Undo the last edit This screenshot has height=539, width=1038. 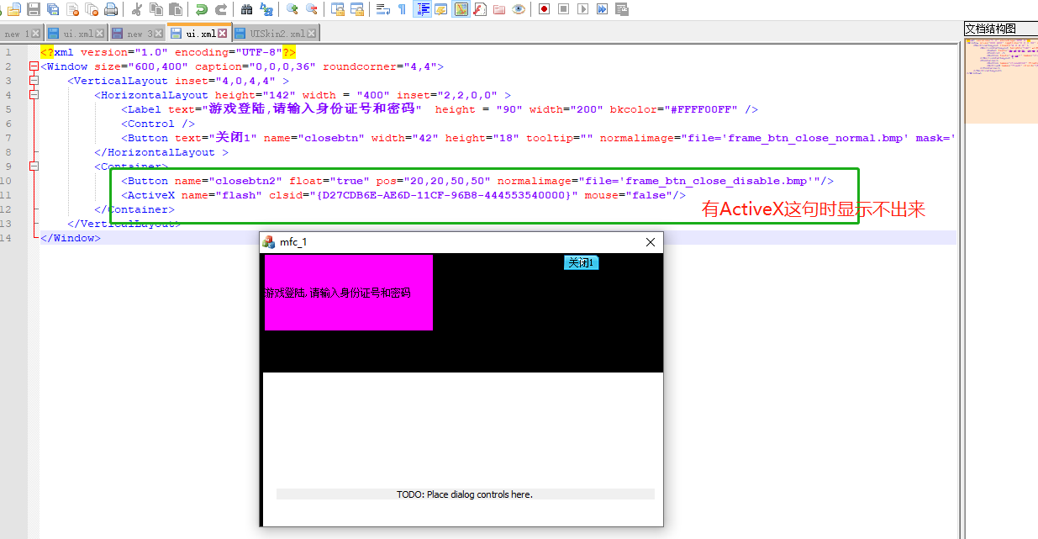coord(201,9)
